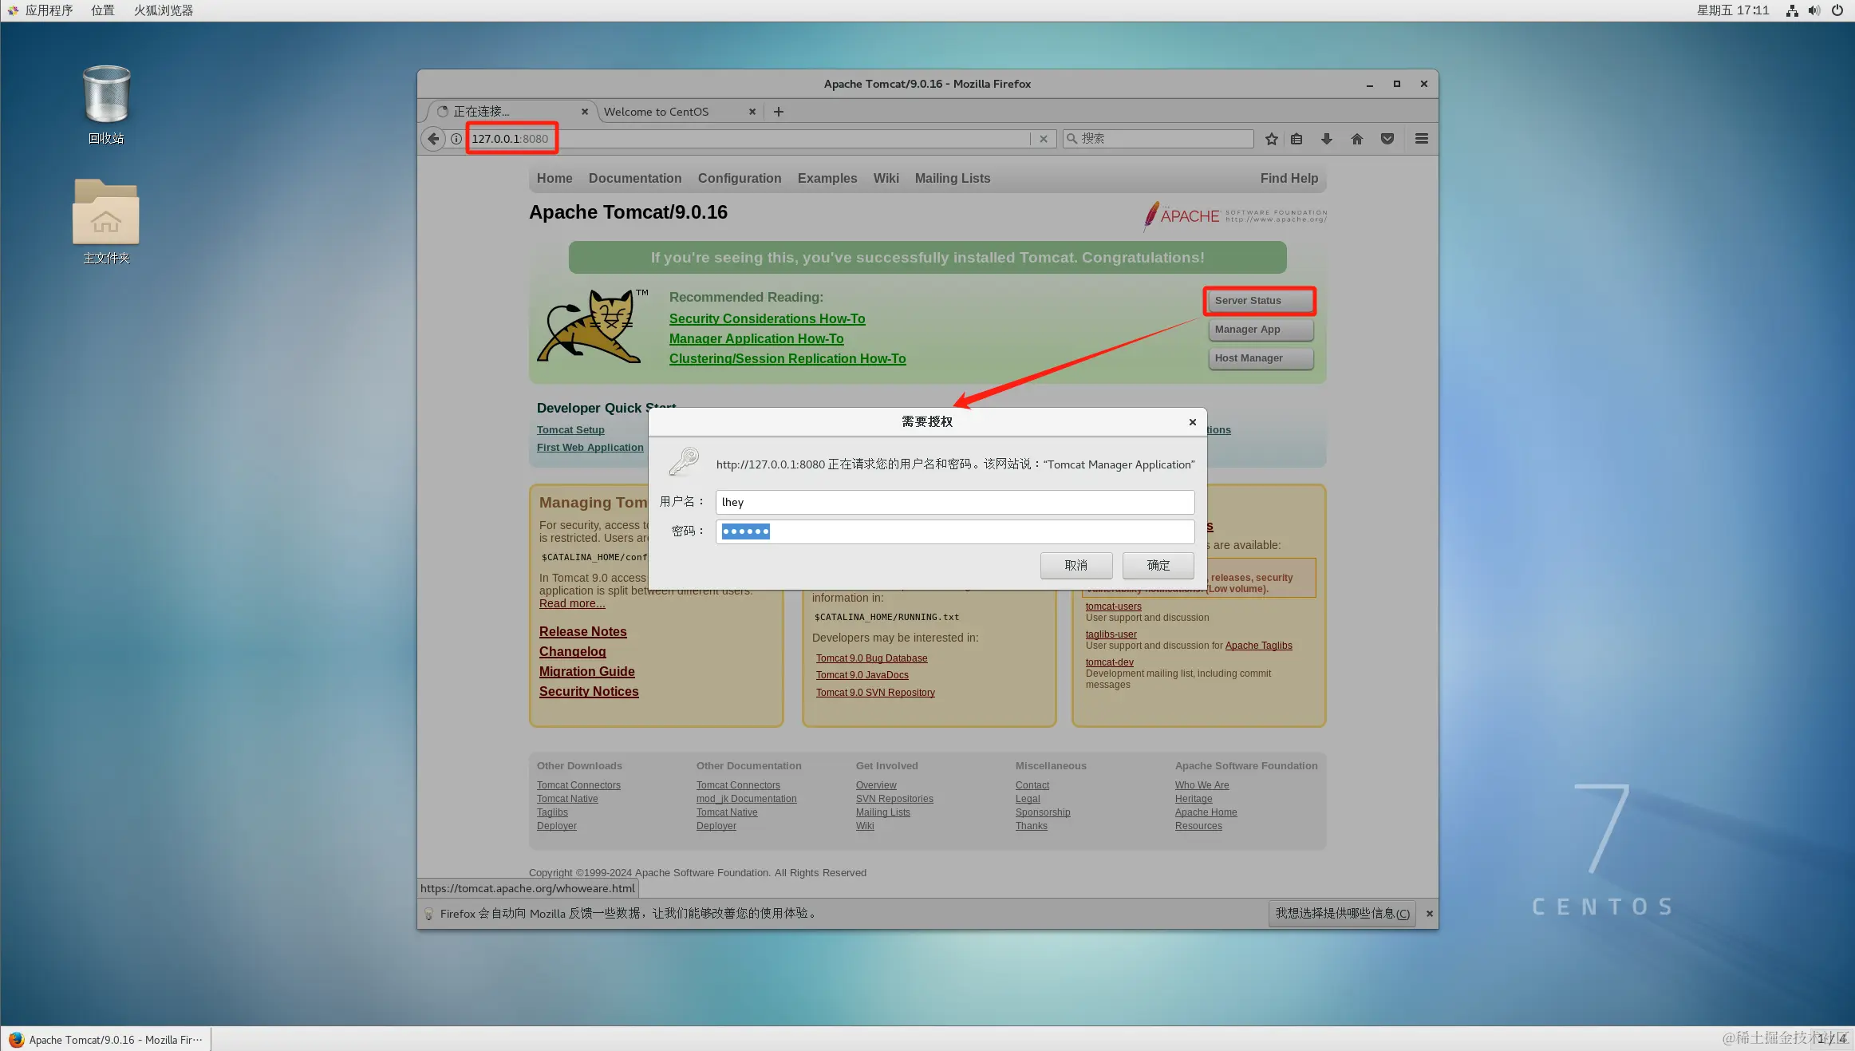Open First Web Application link

(590, 448)
